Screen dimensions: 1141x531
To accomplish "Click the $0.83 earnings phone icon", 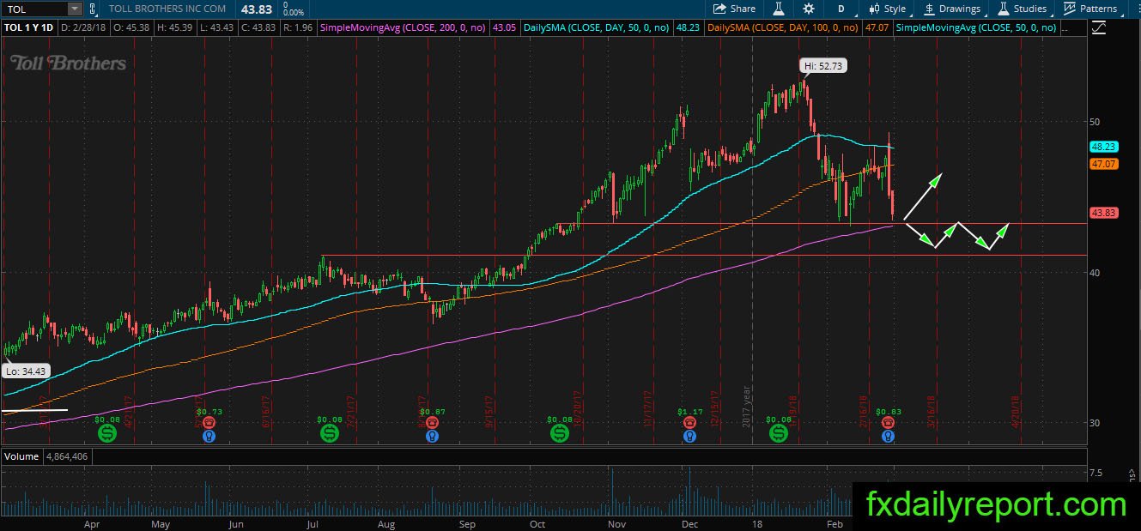I will click(889, 423).
